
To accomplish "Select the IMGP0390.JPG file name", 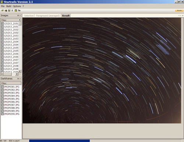I will (12, 114).
